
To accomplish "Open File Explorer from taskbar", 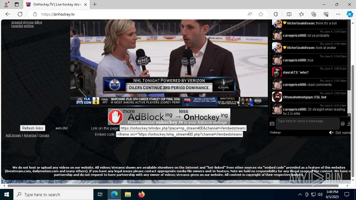I will pyautogui.click(x=128, y=194).
